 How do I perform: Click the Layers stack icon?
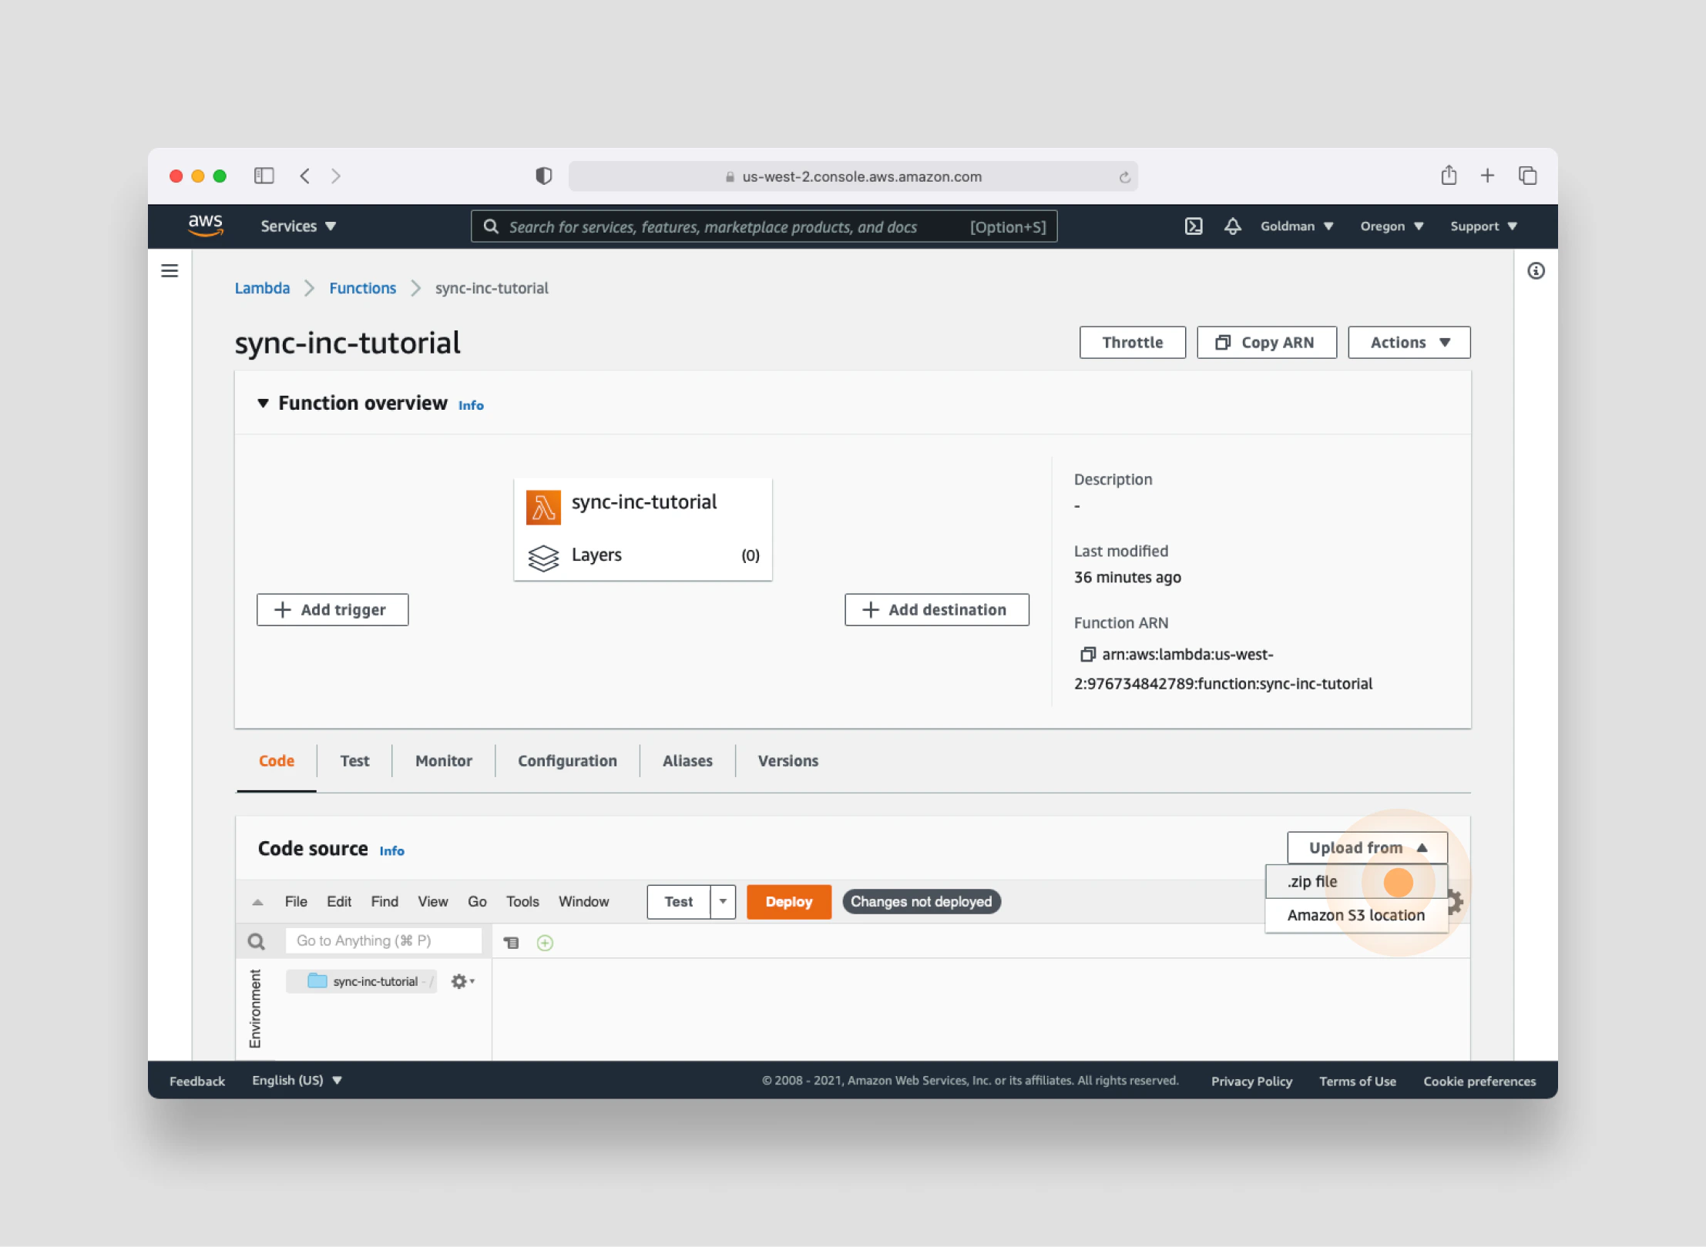point(543,558)
